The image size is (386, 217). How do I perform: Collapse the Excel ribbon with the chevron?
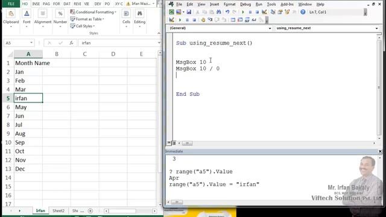[x=159, y=33]
